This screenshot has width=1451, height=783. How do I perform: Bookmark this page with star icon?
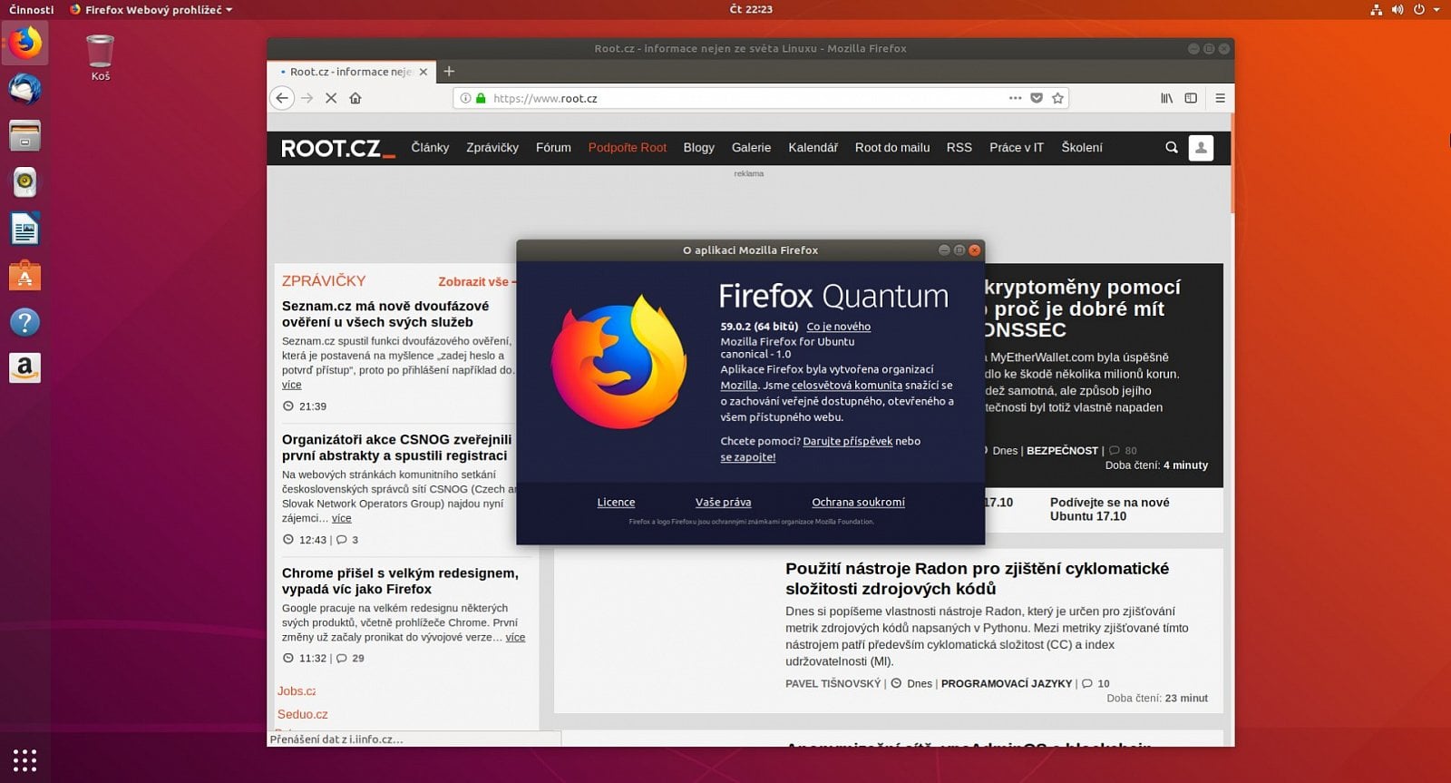point(1057,98)
